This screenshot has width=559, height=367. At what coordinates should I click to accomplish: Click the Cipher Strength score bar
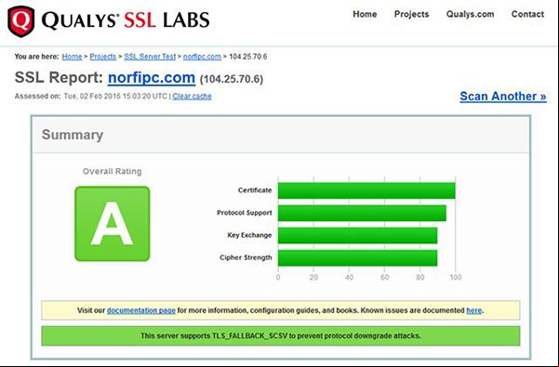357,257
